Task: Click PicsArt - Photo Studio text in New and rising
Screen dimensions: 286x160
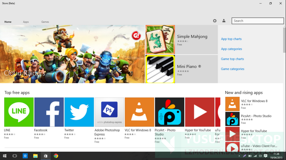Action: point(256,116)
